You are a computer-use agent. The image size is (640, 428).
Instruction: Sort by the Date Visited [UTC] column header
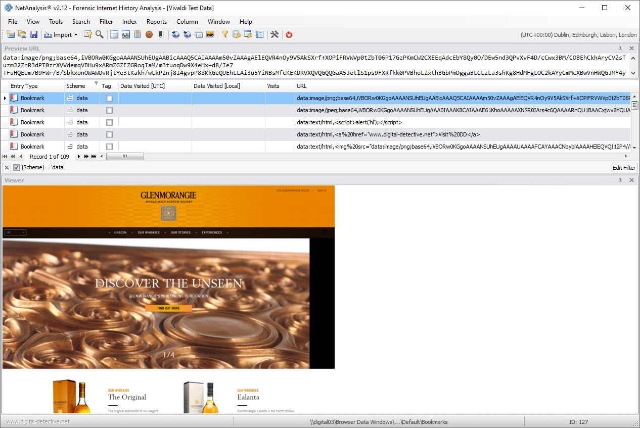pyautogui.click(x=155, y=86)
